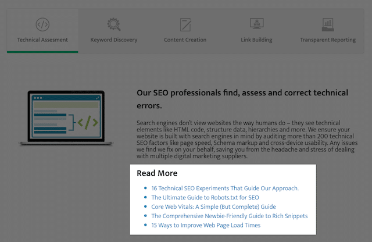Select the Technical Assesment tab label
This screenshot has height=242, width=372.
click(42, 40)
